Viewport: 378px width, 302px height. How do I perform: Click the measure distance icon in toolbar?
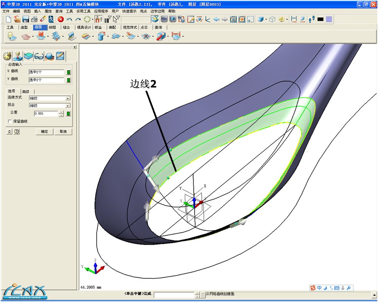click(294, 19)
